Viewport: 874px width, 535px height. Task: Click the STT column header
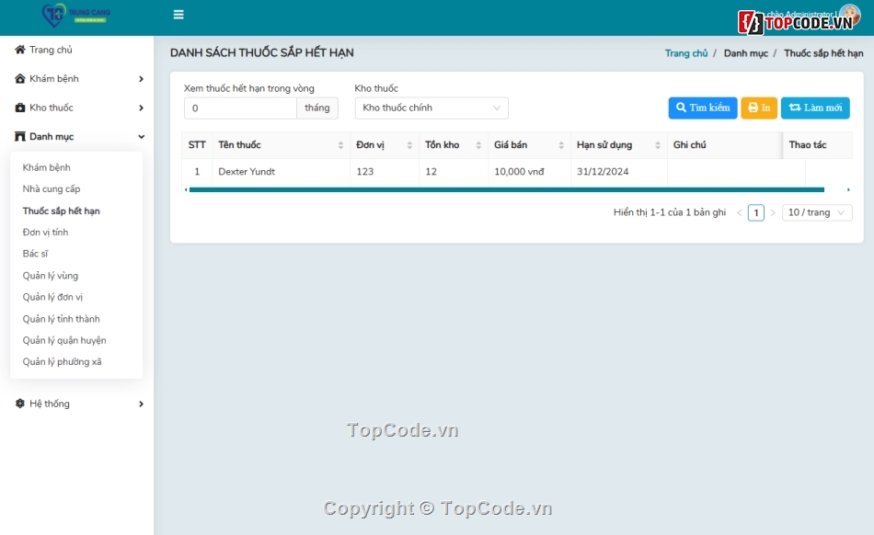[x=197, y=144]
